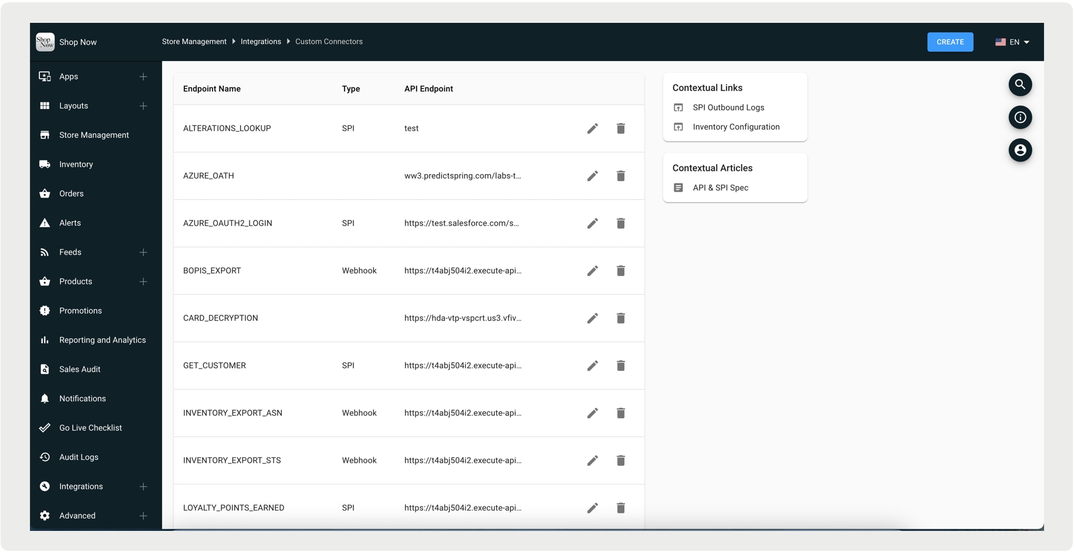Click the Integrations breadcrumb

click(261, 42)
